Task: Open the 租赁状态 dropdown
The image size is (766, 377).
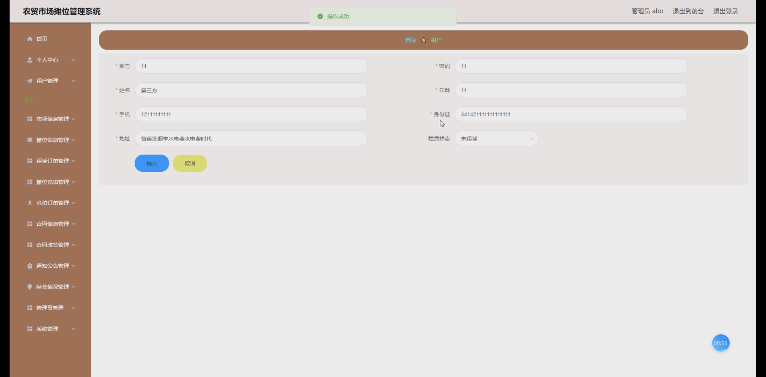Action: [x=497, y=138]
